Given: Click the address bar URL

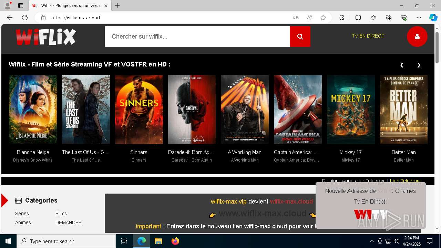Looking at the screenshot, I should click(75, 18).
